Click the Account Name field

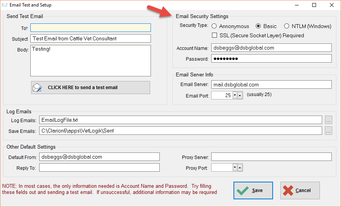click(271, 48)
